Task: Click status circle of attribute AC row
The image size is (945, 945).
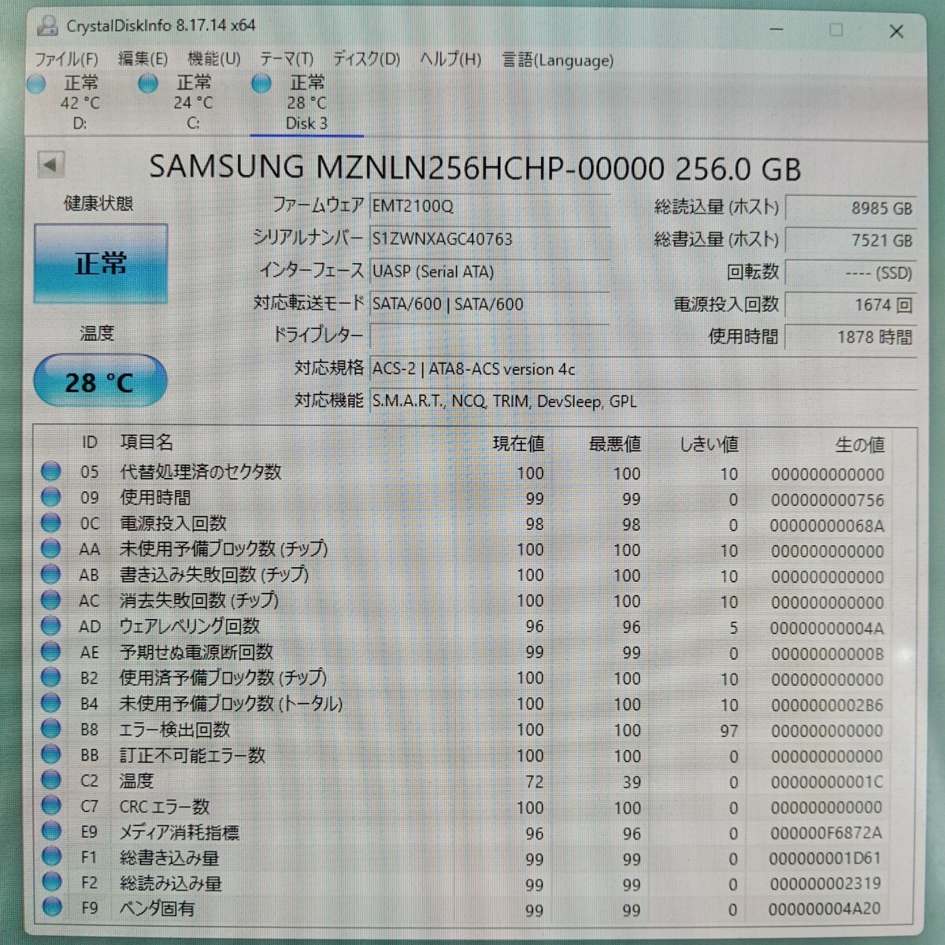Action: [x=51, y=600]
